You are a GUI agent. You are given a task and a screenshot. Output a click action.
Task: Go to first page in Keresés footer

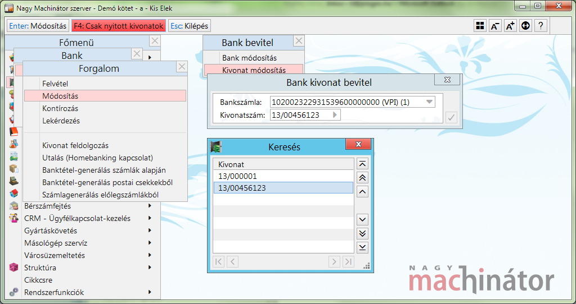click(x=219, y=261)
